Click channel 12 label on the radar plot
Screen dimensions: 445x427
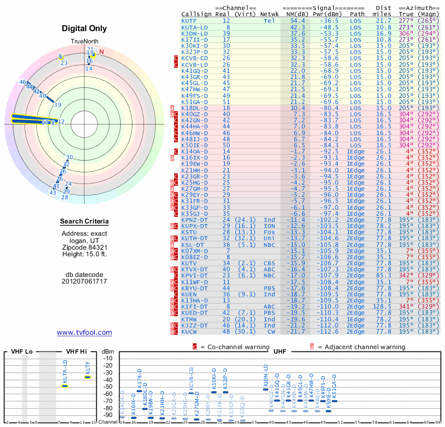pyautogui.click(x=61, y=122)
